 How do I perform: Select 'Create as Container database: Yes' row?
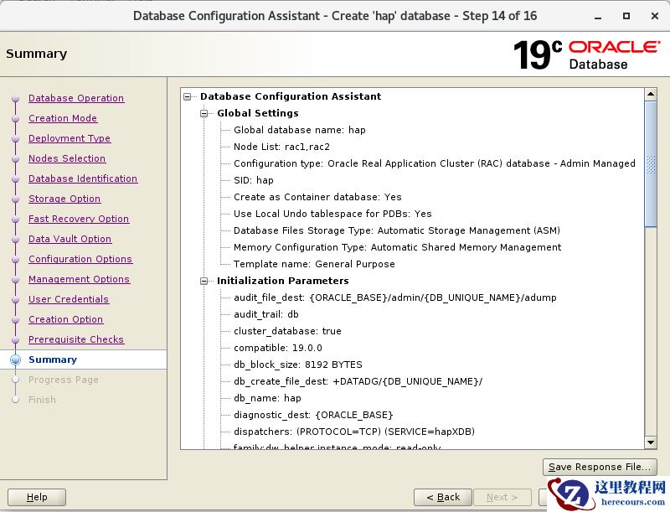coord(317,197)
